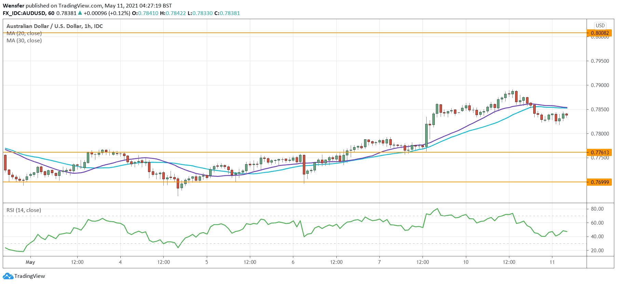
Task: Click the date 7 marker on time axis
Action: (379, 262)
